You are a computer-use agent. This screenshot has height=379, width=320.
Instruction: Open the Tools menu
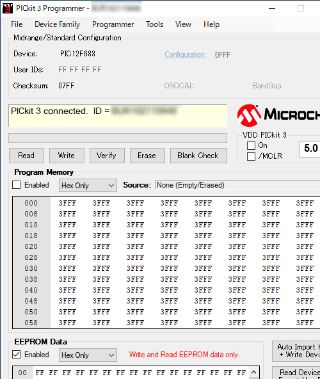154,24
